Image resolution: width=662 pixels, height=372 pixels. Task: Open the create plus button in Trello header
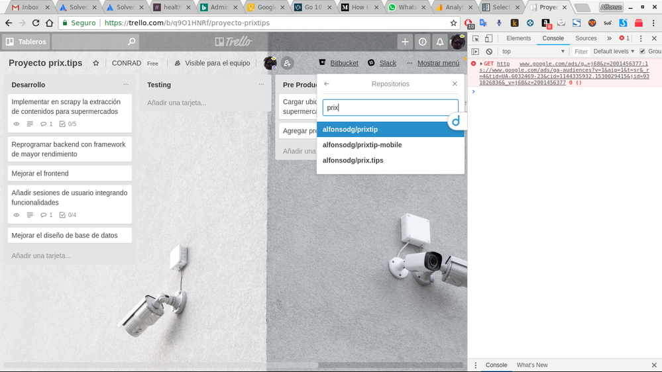point(405,42)
